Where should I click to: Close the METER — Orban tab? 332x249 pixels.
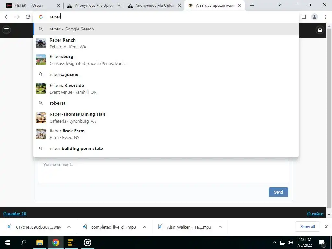click(x=58, y=6)
